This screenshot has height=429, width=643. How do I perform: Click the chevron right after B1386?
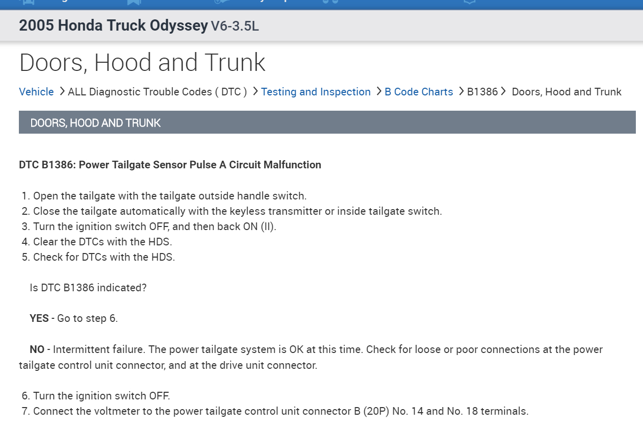tap(503, 91)
